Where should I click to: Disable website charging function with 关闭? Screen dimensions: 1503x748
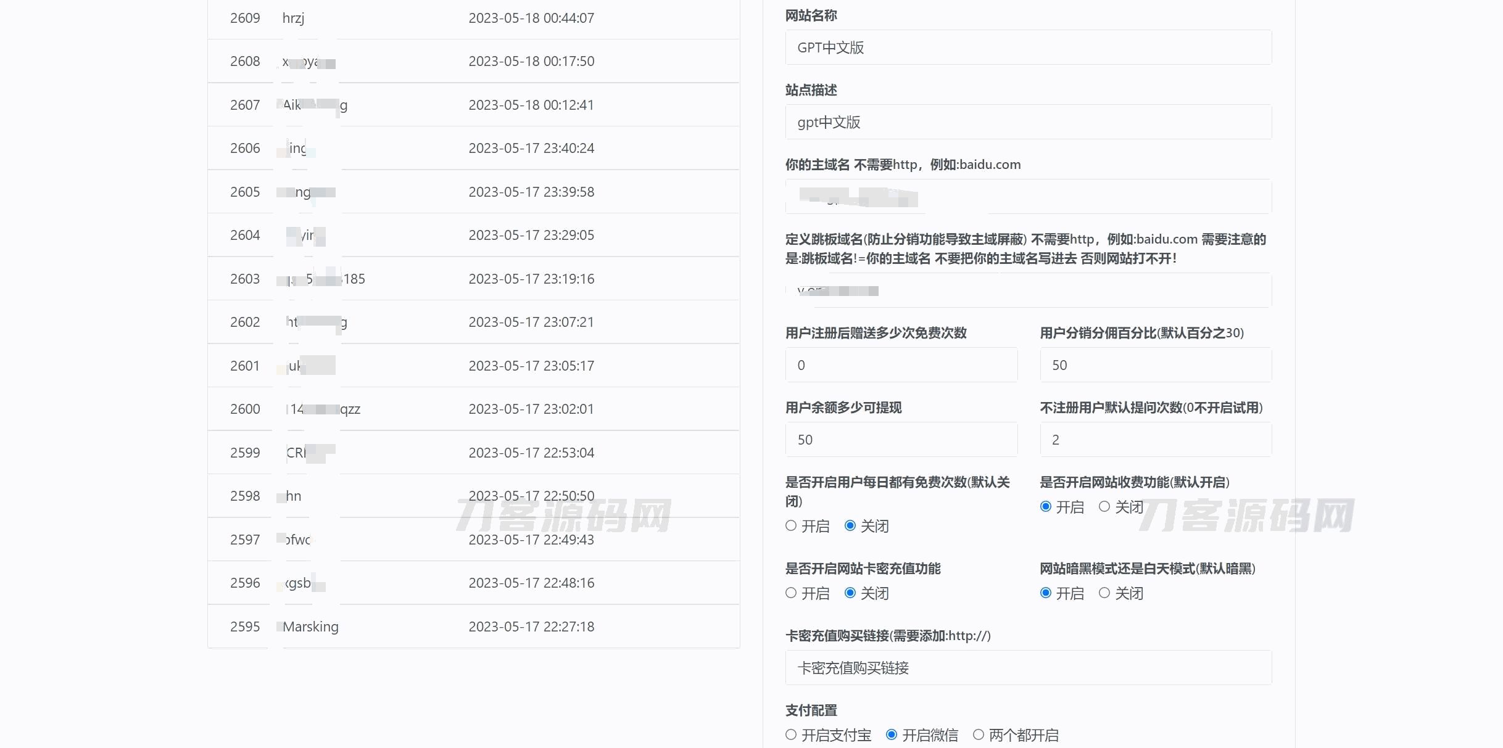[x=1105, y=507]
